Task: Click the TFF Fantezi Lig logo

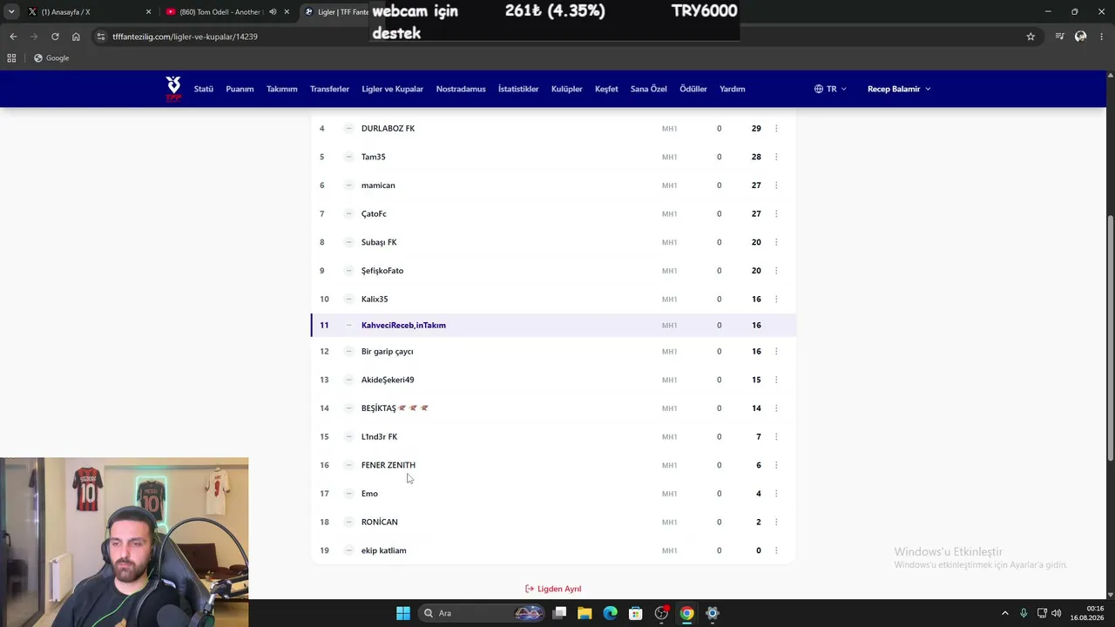Action: click(x=173, y=88)
